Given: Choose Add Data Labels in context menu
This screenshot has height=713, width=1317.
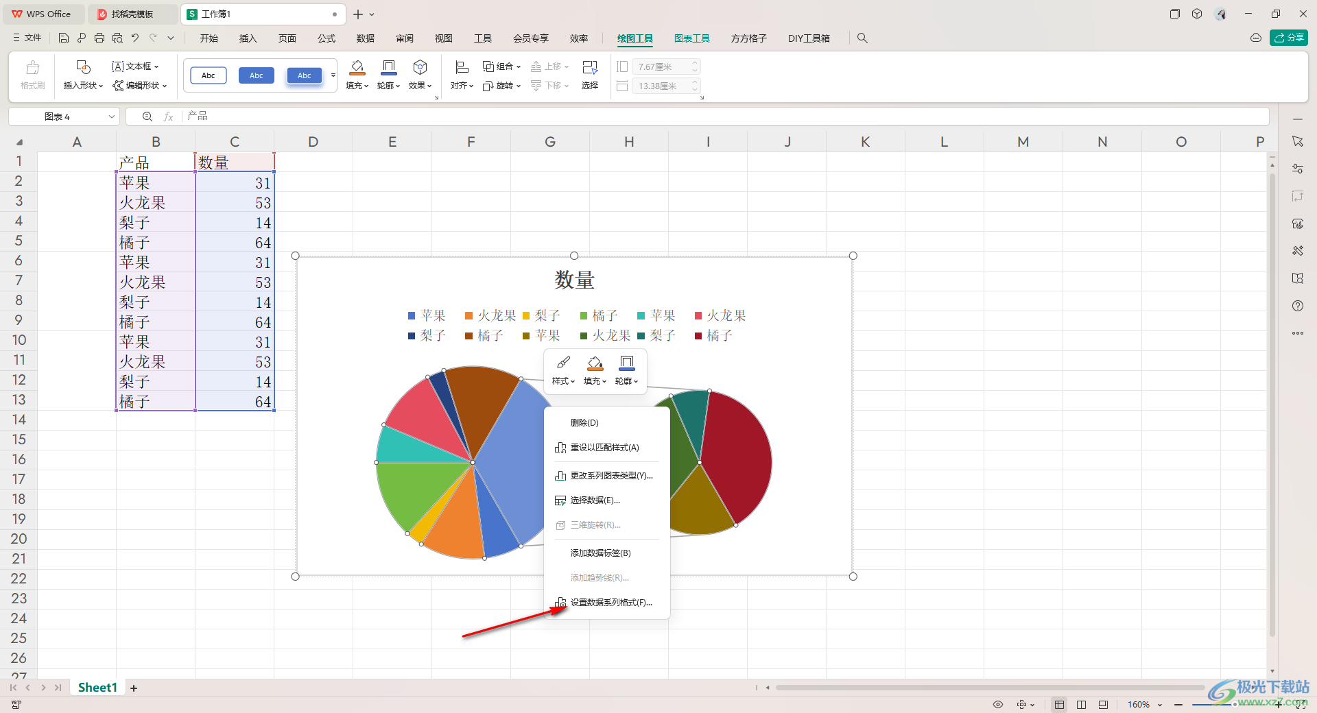Looking at the screenshot, I should click(606, 553).
